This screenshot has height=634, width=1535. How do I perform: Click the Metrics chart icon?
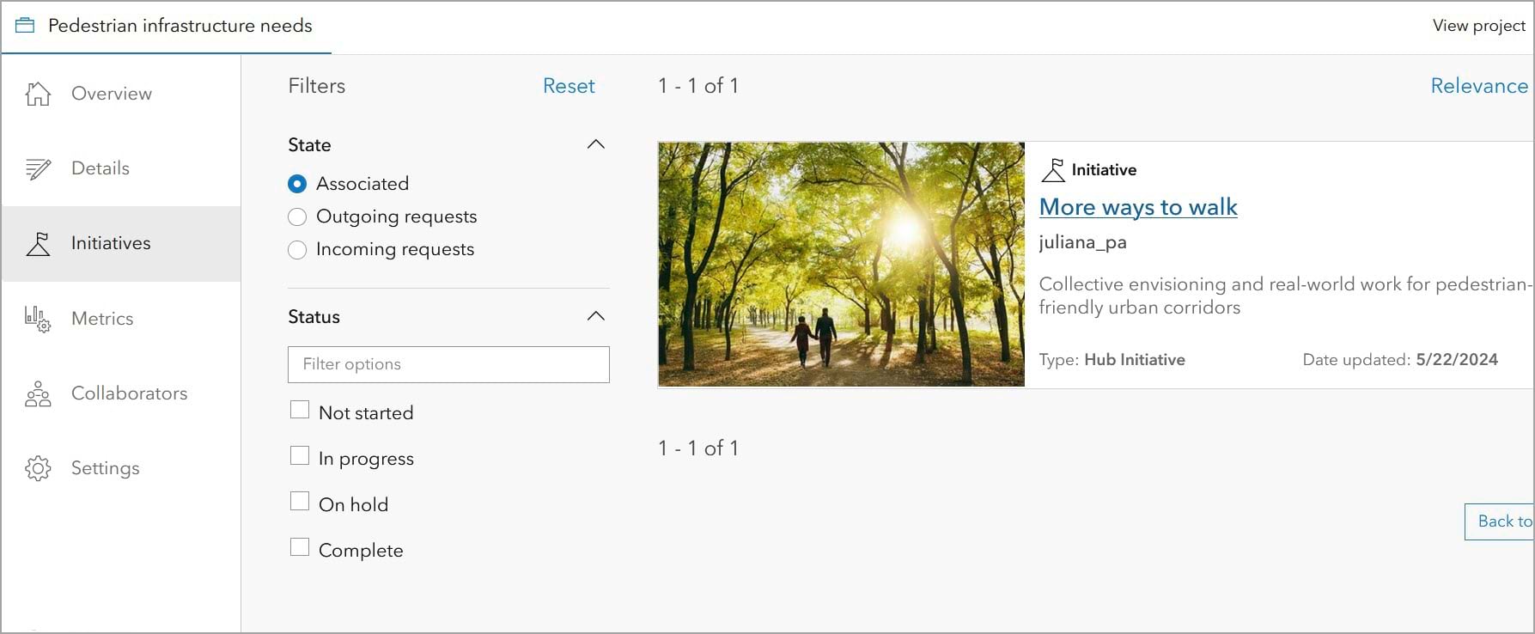tap(38, 320)
